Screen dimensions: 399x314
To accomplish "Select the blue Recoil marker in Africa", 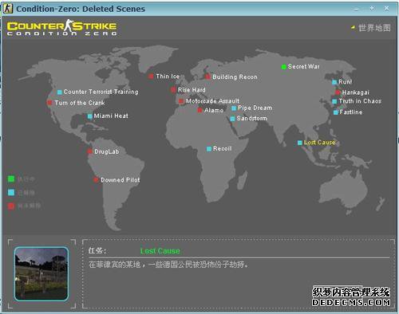I will (209, 149).
